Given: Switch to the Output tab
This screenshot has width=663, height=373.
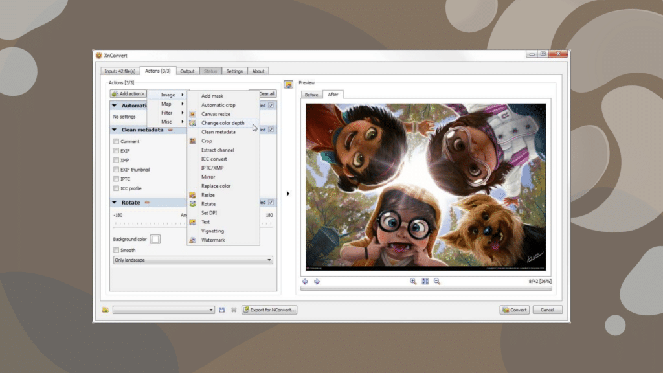Looking at the screenshot, I should pos(187,71).
